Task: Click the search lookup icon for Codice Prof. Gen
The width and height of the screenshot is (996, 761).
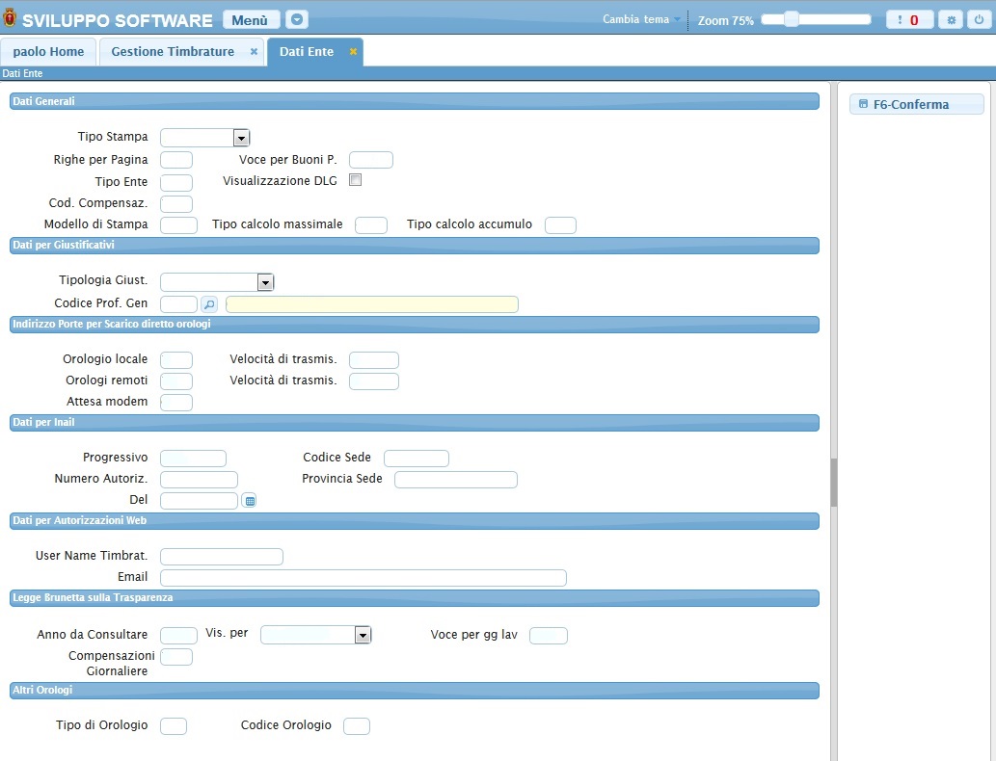Action: pos(209,304)
